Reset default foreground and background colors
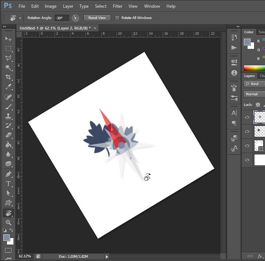Screen dimensions: 265x261 pos(5,230)
